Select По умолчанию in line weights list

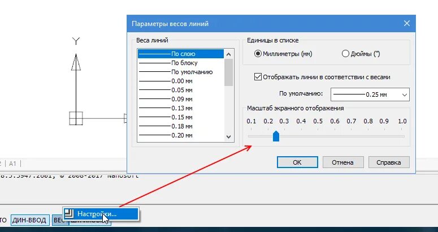pos(181,72)
